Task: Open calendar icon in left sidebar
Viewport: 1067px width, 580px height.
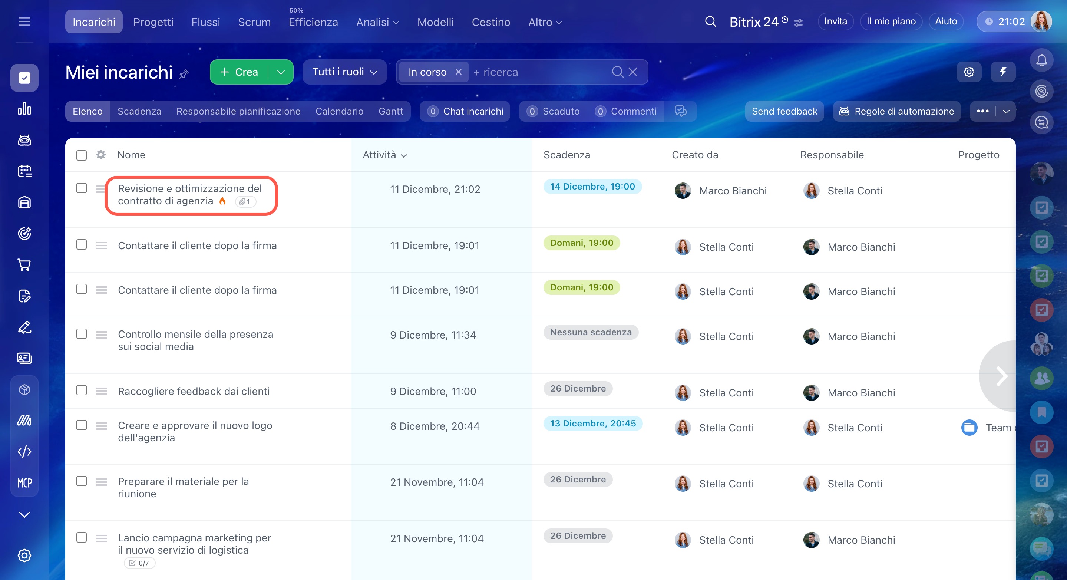Action: 24,171
